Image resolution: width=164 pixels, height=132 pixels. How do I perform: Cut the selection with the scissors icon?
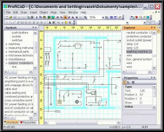[37, 17]
